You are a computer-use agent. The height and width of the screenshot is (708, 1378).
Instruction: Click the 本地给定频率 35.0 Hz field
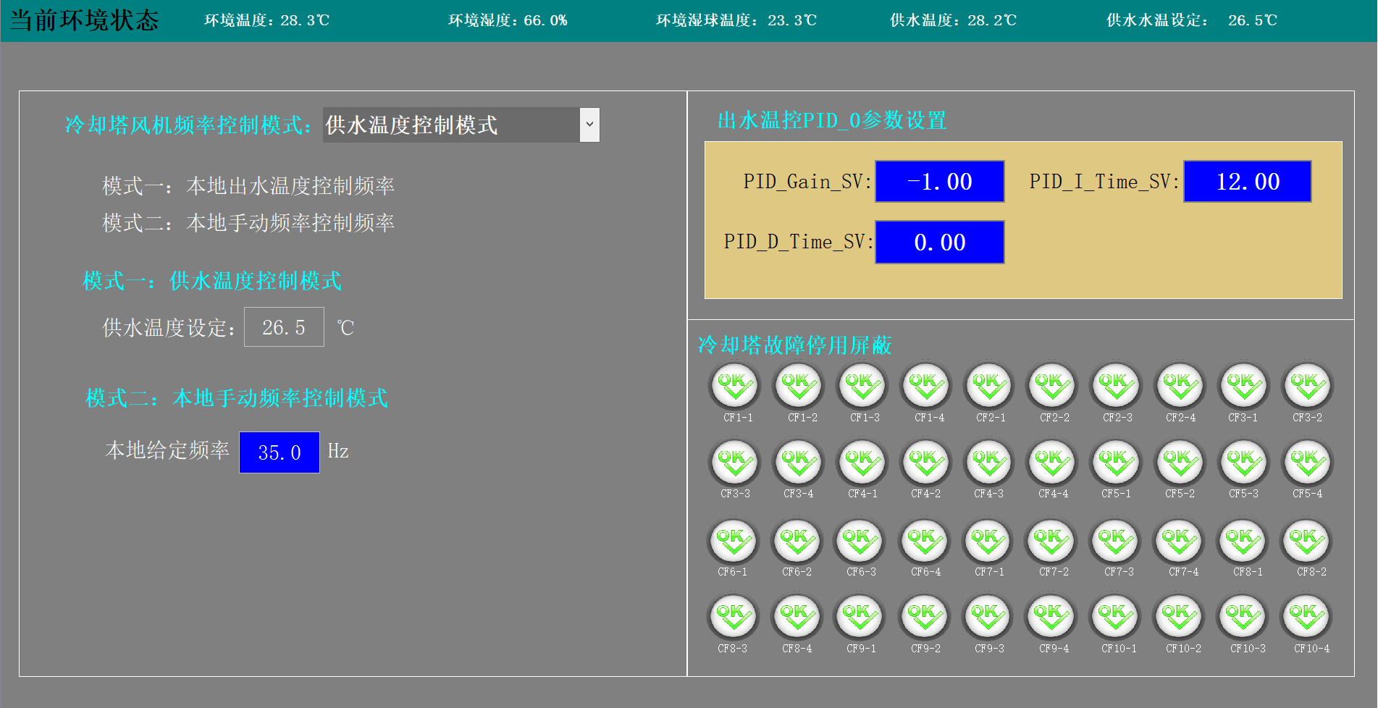[x=280, y=452]
